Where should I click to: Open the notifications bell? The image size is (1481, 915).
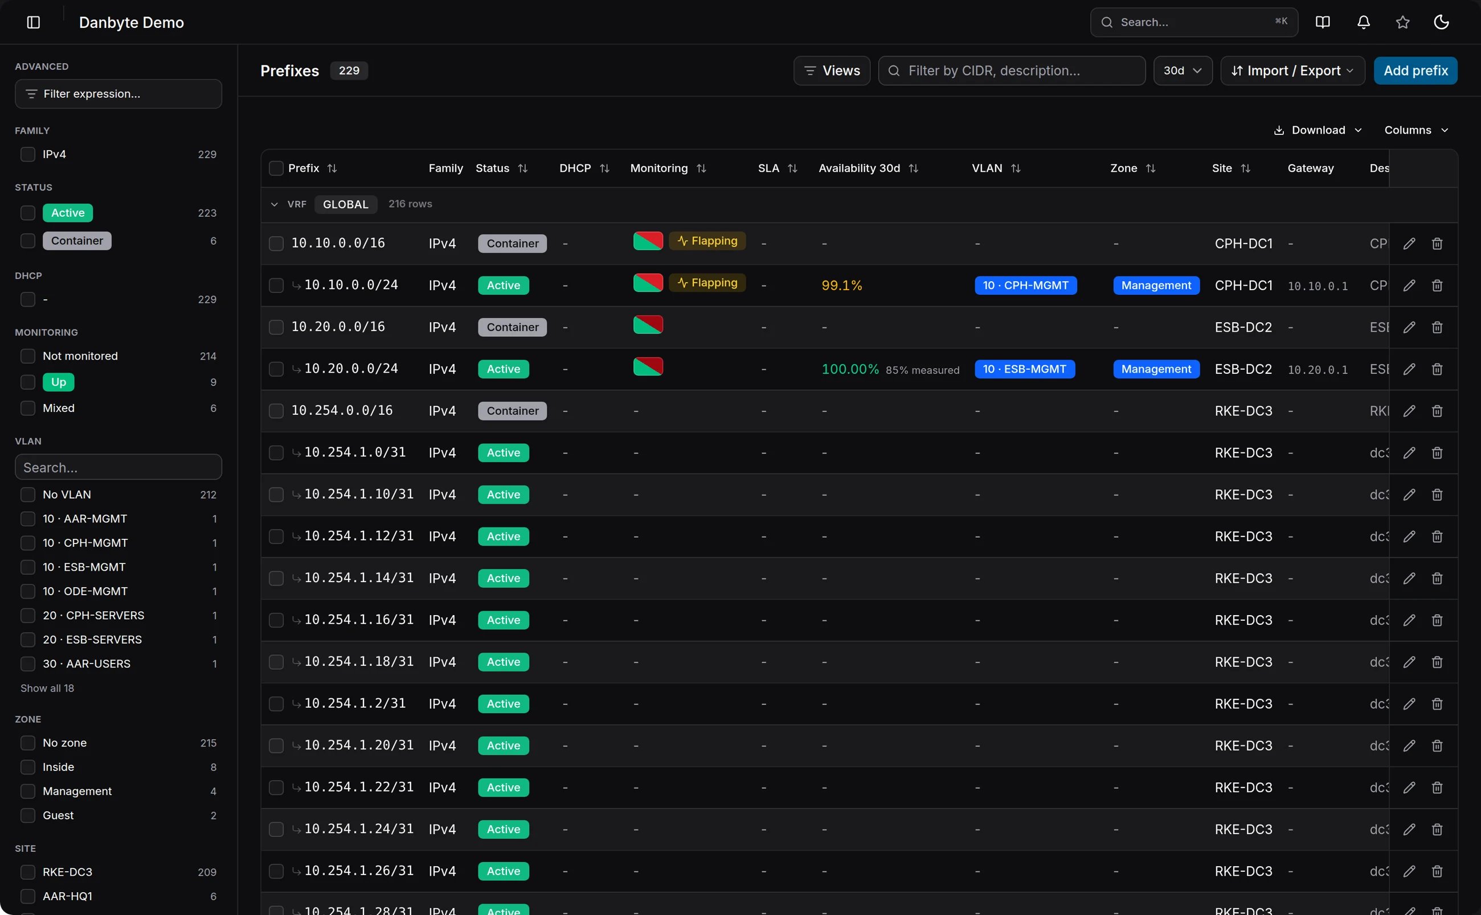pyautogui.click(x=1364, y=22)
